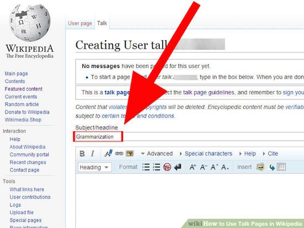
Task: Click the redirect arrow icon
Action: coord(271,167)
